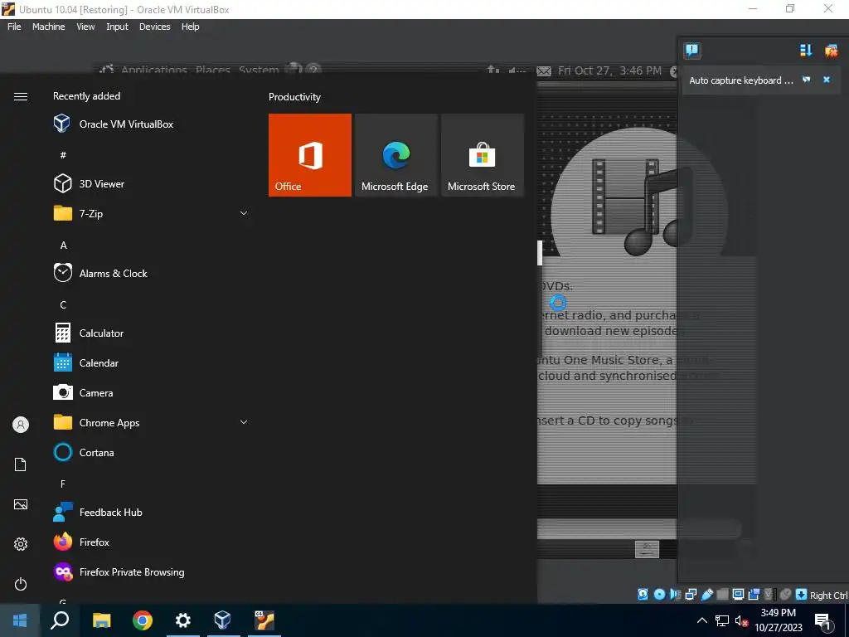Open the Machine menu
This screenshot has width=849, height=637.
pyautogui.click(x=49, y=27)
